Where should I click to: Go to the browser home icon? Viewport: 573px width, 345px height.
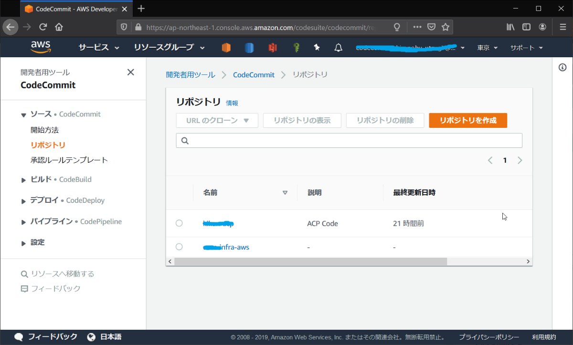[59, 27]
